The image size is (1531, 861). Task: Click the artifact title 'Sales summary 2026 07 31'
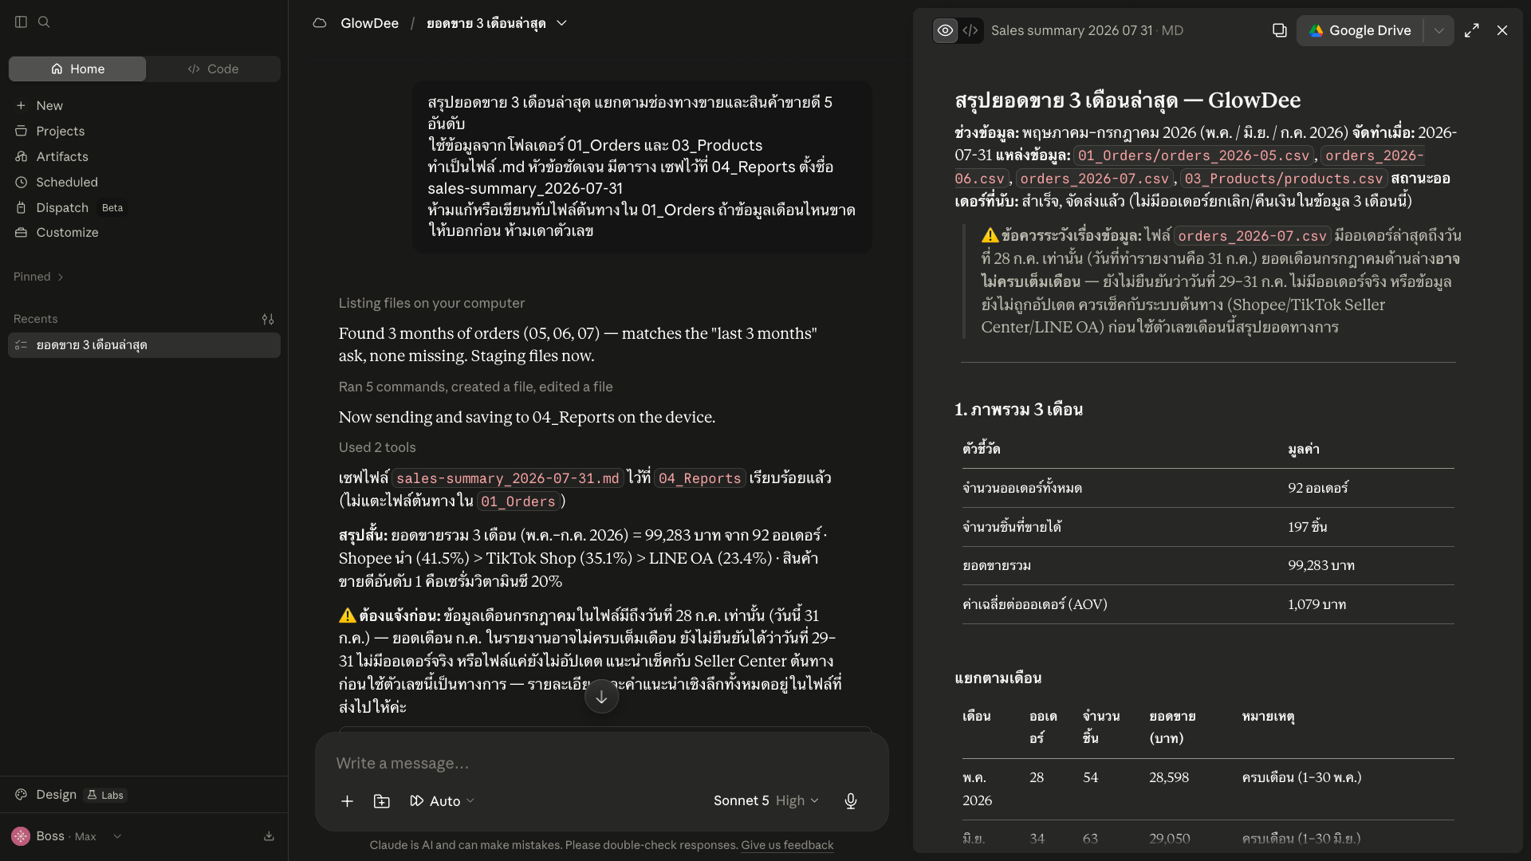pyautogui.click(x=1072, y=30)
